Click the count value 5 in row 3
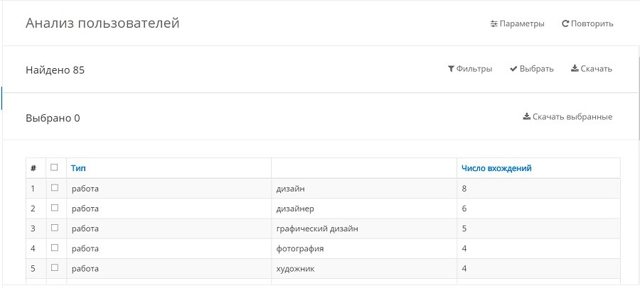The height and width of the screenshot is (288, 640). click(464, 228)
